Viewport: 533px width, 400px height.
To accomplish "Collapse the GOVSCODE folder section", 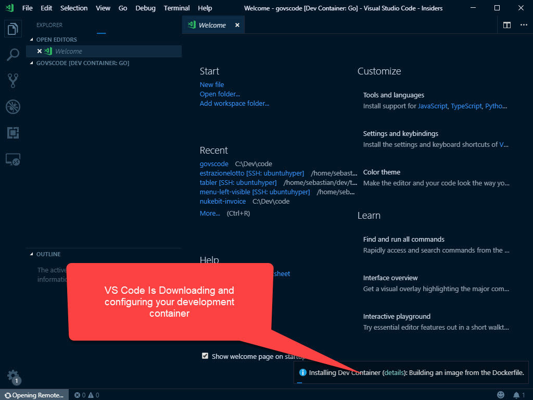I will pos(32,63).
